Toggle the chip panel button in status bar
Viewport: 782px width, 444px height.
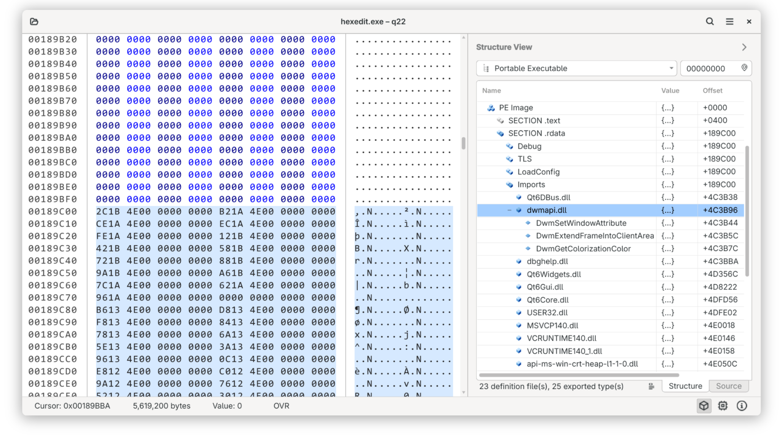click(722, 406)
